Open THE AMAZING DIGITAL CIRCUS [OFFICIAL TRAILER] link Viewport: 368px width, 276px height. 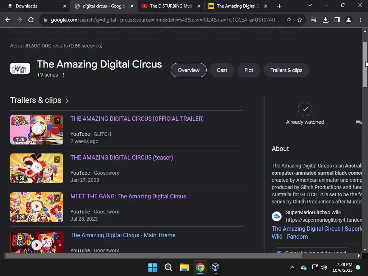137,119
